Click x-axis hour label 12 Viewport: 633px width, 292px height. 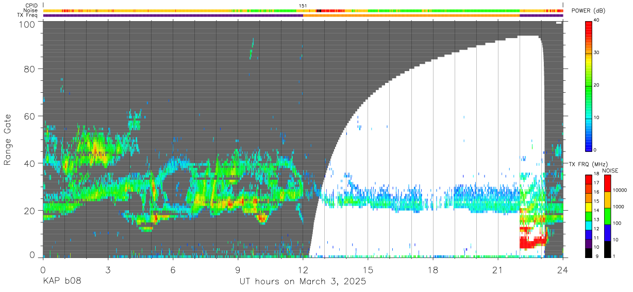[x=303, y=270]
